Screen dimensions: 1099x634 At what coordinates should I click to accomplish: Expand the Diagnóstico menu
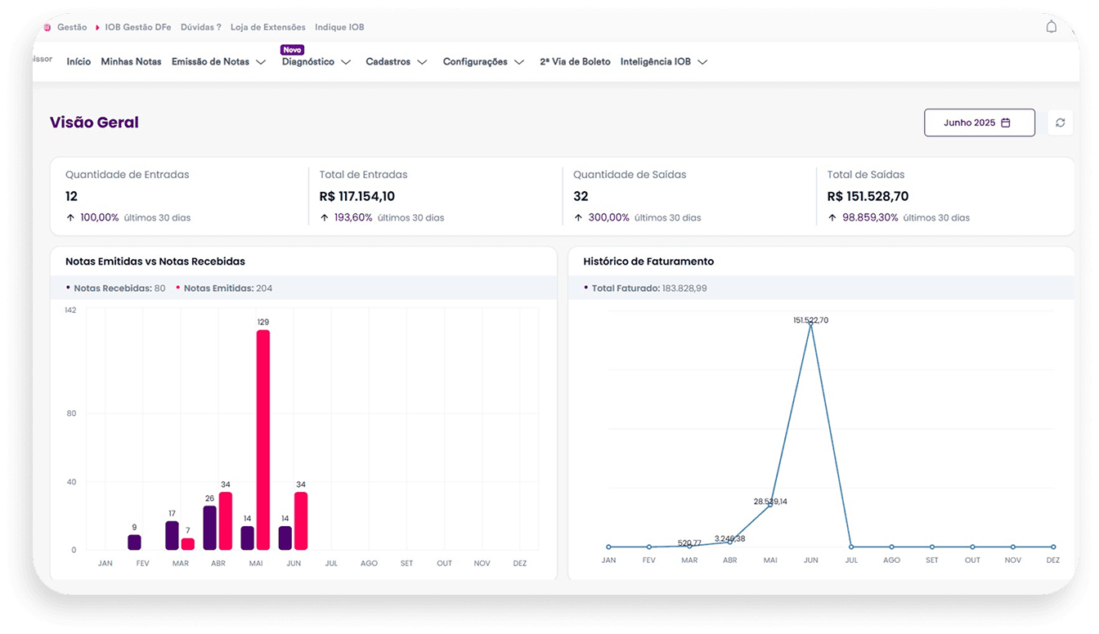coord(316,61)
